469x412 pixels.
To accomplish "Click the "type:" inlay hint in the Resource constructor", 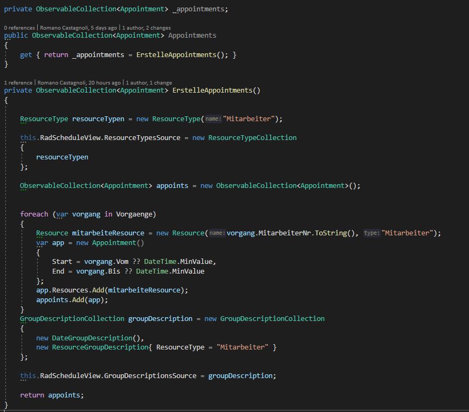I will 371,233.
